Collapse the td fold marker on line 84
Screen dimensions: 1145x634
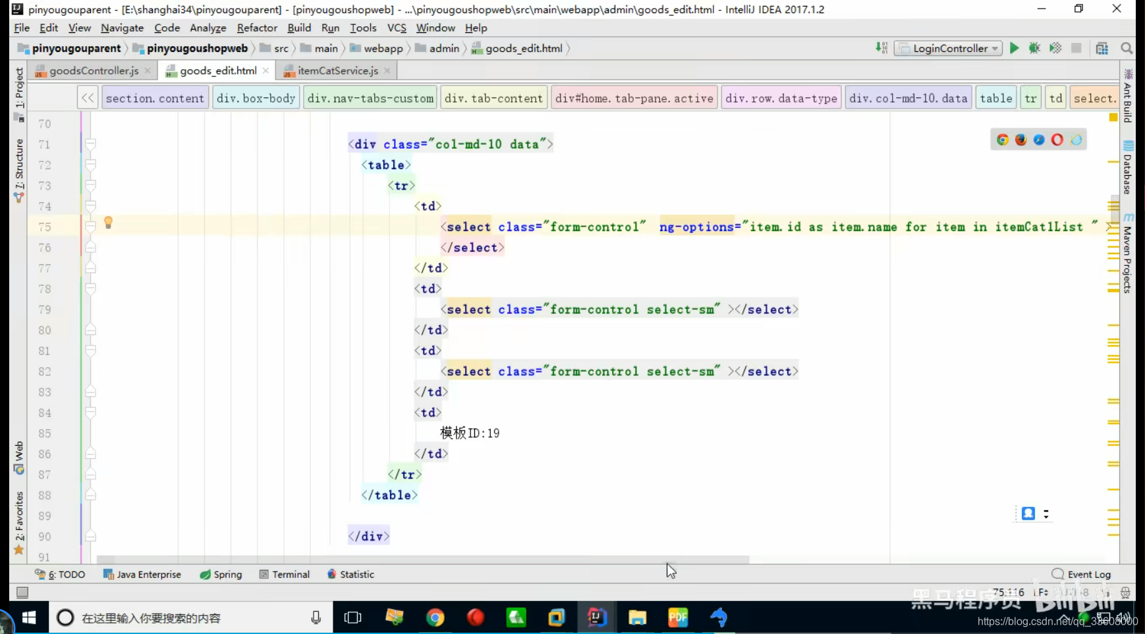click(91, 412)
